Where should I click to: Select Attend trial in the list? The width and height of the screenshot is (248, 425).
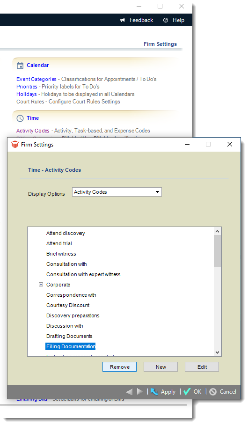tap(59, 243)
